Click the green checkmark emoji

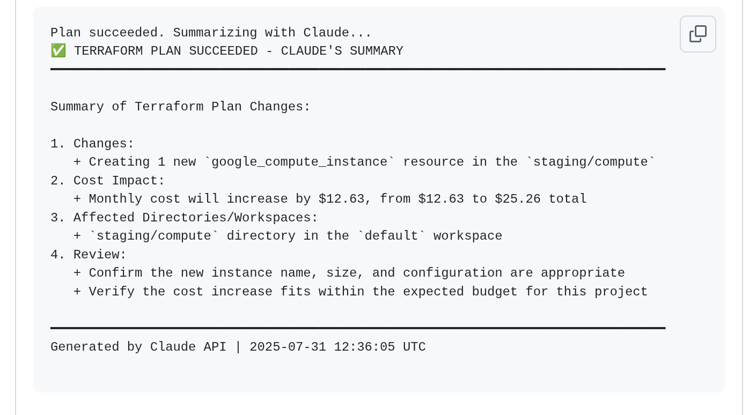coord(58,51)
